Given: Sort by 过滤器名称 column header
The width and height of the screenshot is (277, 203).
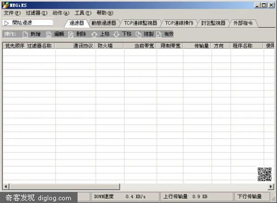Looking at the screenshot, I should tap(39, 45).
